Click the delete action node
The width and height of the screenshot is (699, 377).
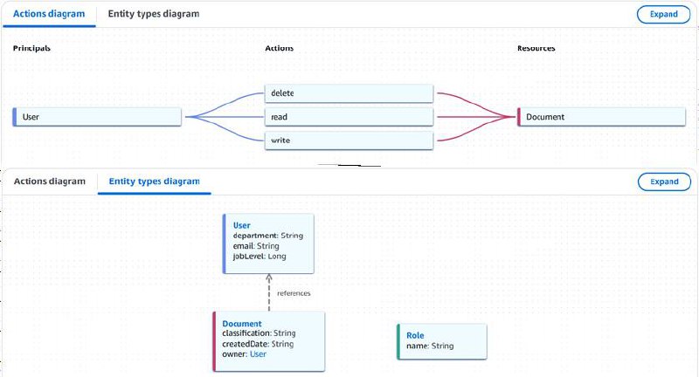pyautogui.click(x=349, y=93)
